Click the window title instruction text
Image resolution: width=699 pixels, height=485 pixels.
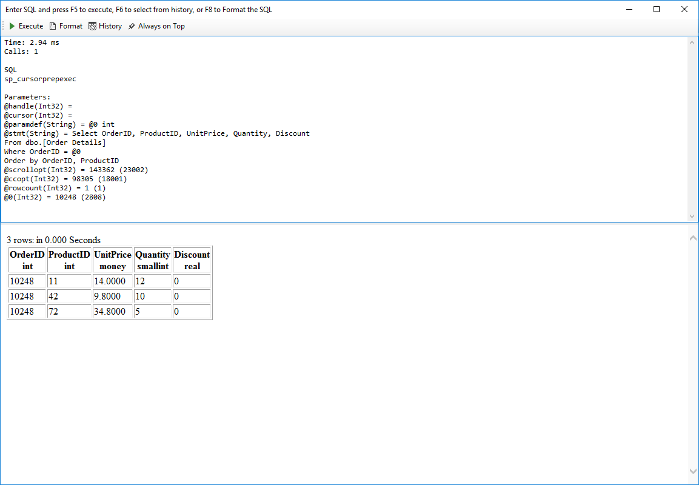tap(139, 10)
